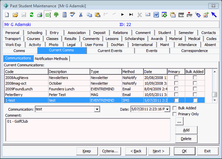Switch to the Notification Methods tab
222x159 pixels.
coord(51,59)
